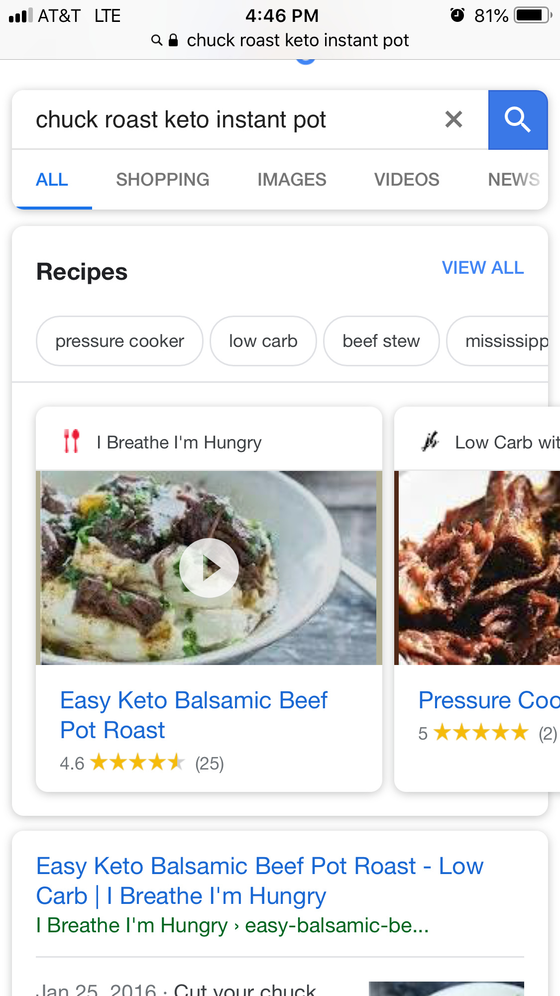Switch to the Images tab

292,180
